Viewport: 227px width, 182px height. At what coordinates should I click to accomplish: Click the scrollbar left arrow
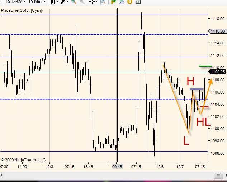tap(1, 176)
